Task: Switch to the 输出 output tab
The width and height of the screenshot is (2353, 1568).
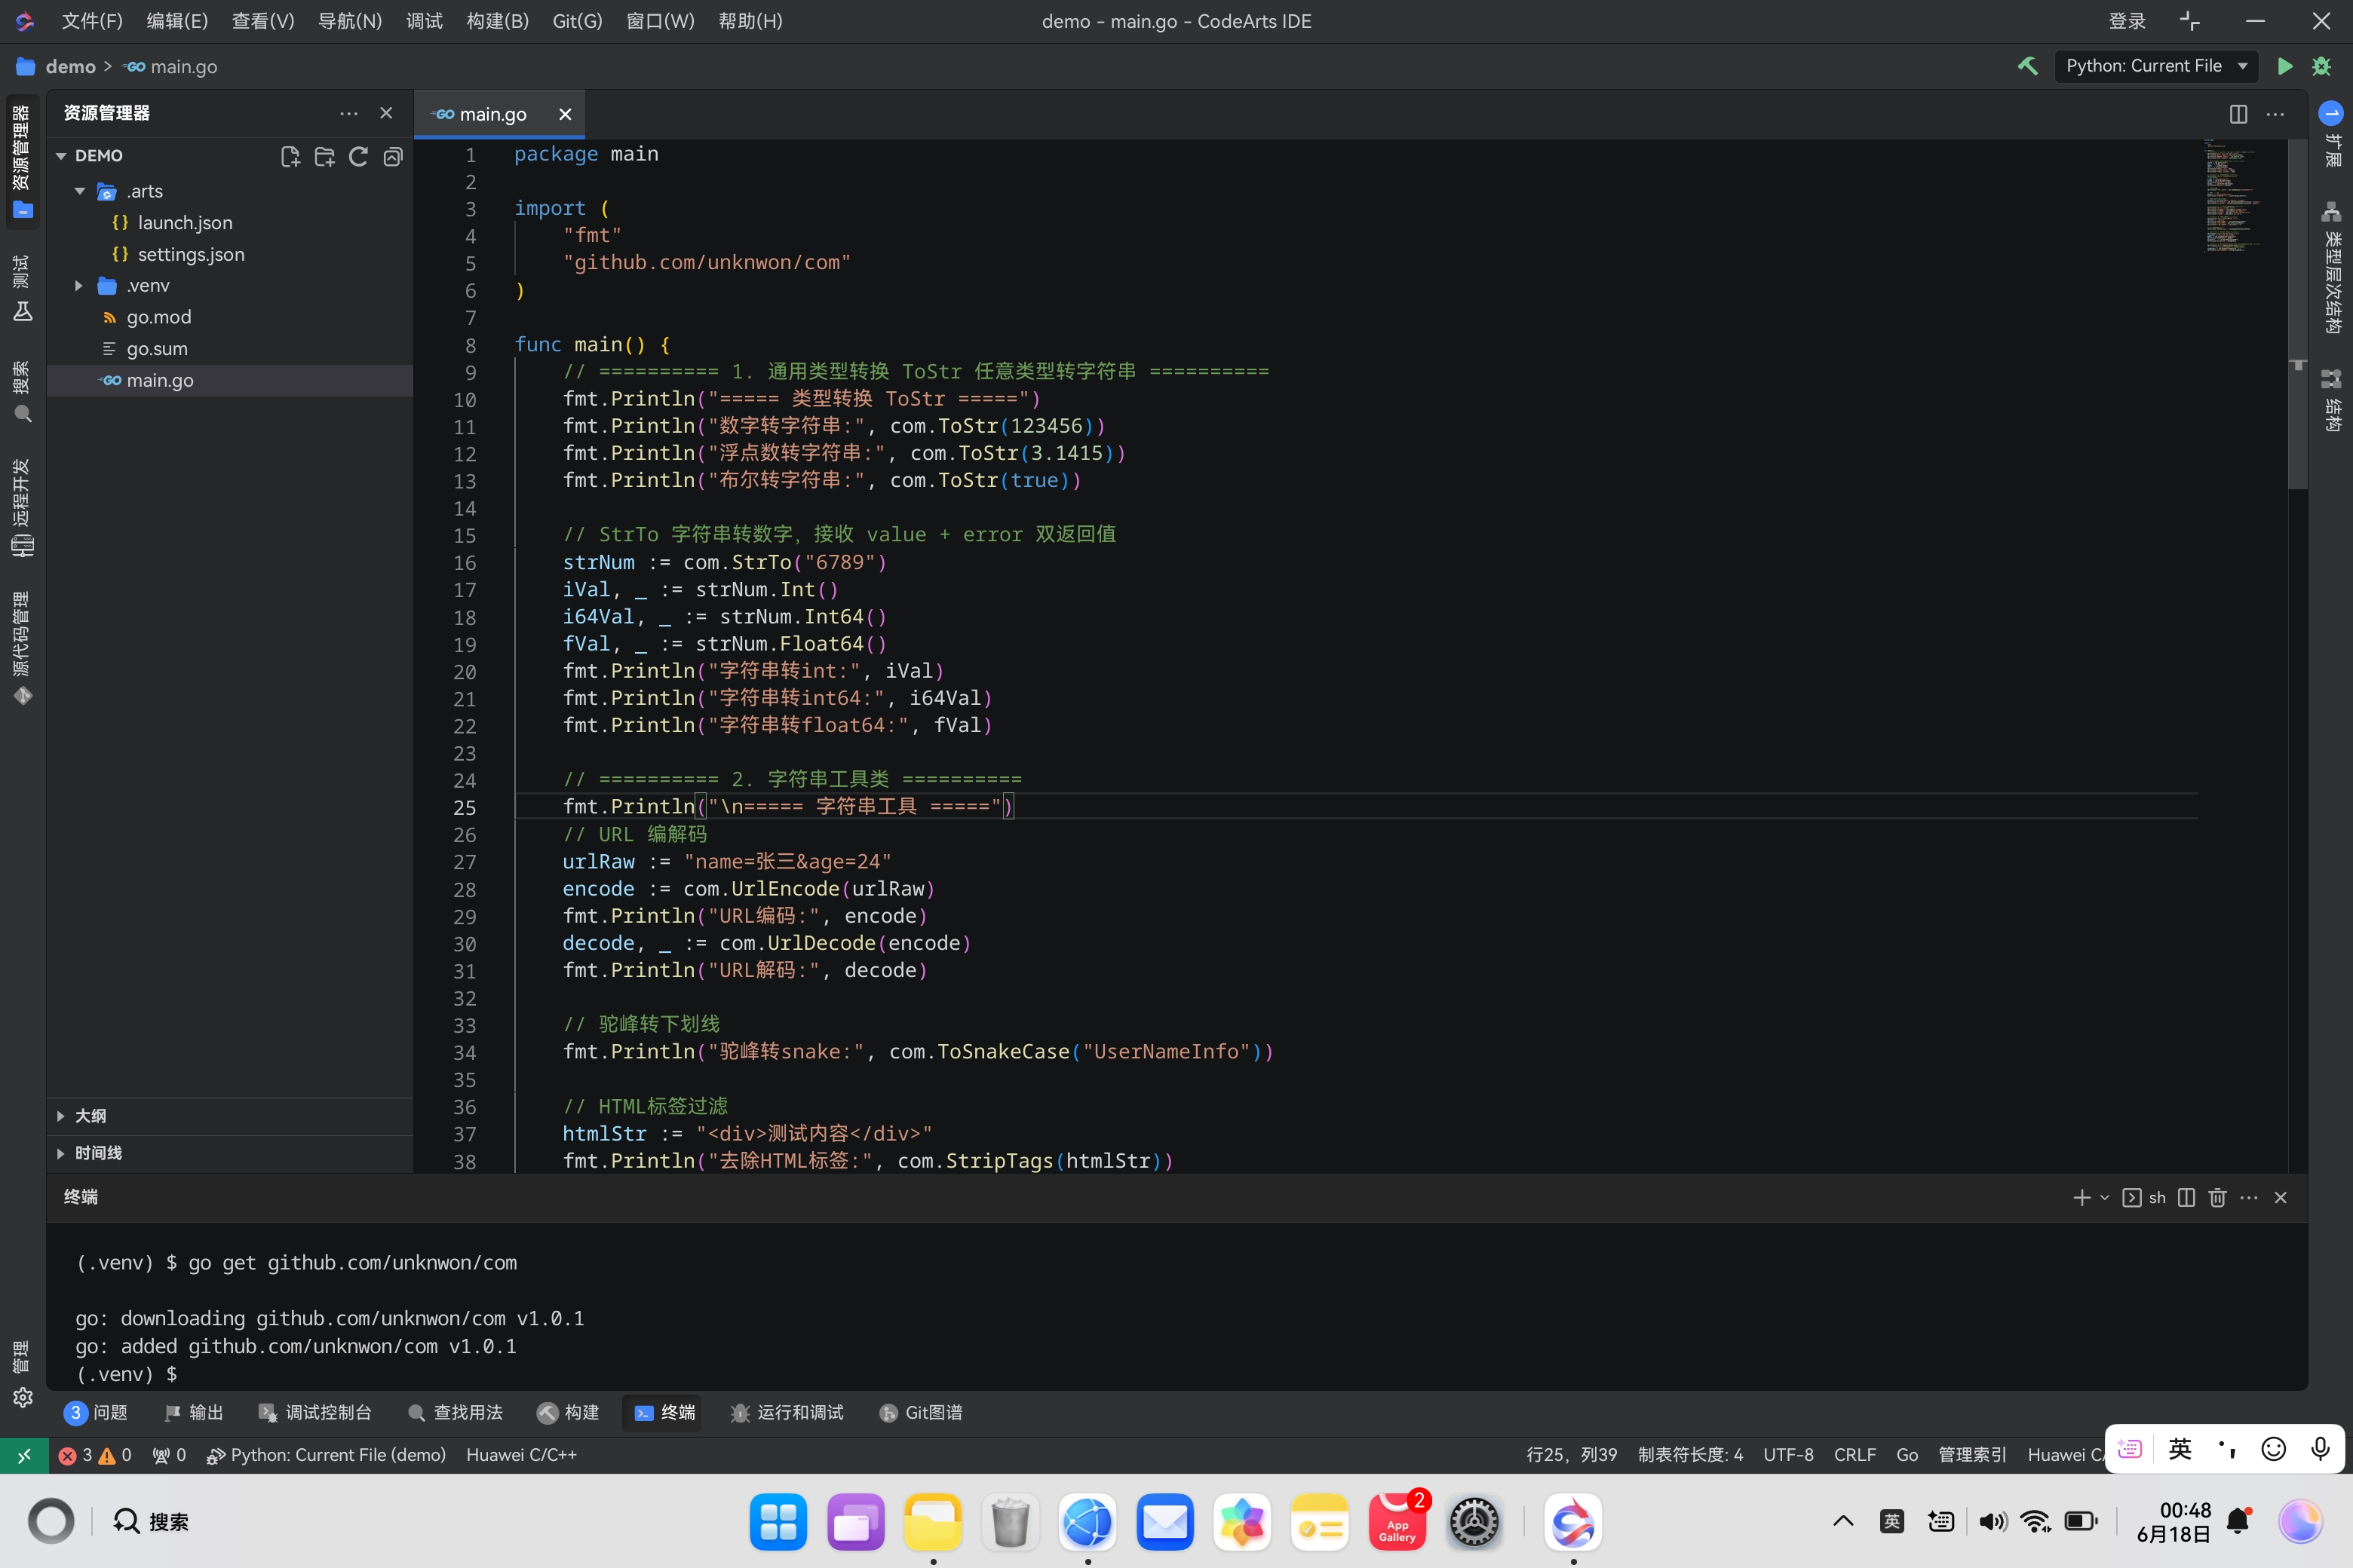Action: (x=193, y=1413)
